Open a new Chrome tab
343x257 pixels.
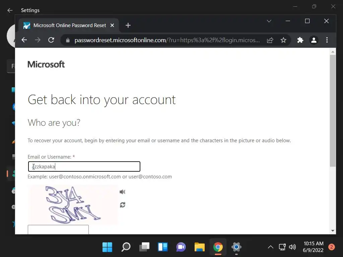click(128, 25)
